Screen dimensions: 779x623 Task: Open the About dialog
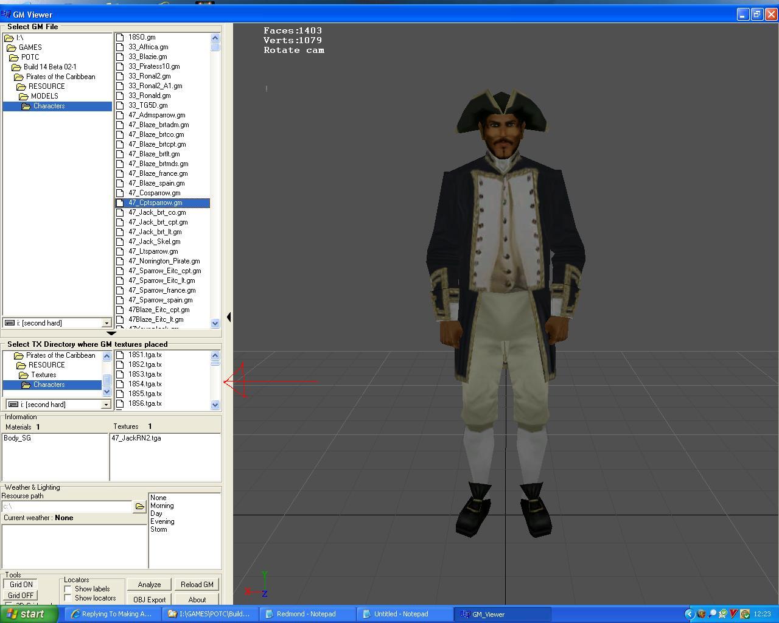(197, 599)
